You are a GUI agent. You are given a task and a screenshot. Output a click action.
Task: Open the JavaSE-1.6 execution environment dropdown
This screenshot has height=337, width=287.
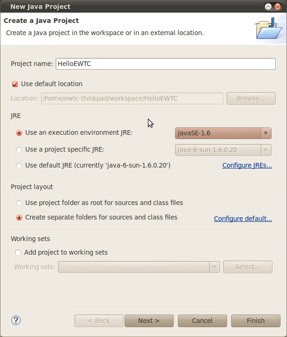pyautogui.click(x=223, y=133)
